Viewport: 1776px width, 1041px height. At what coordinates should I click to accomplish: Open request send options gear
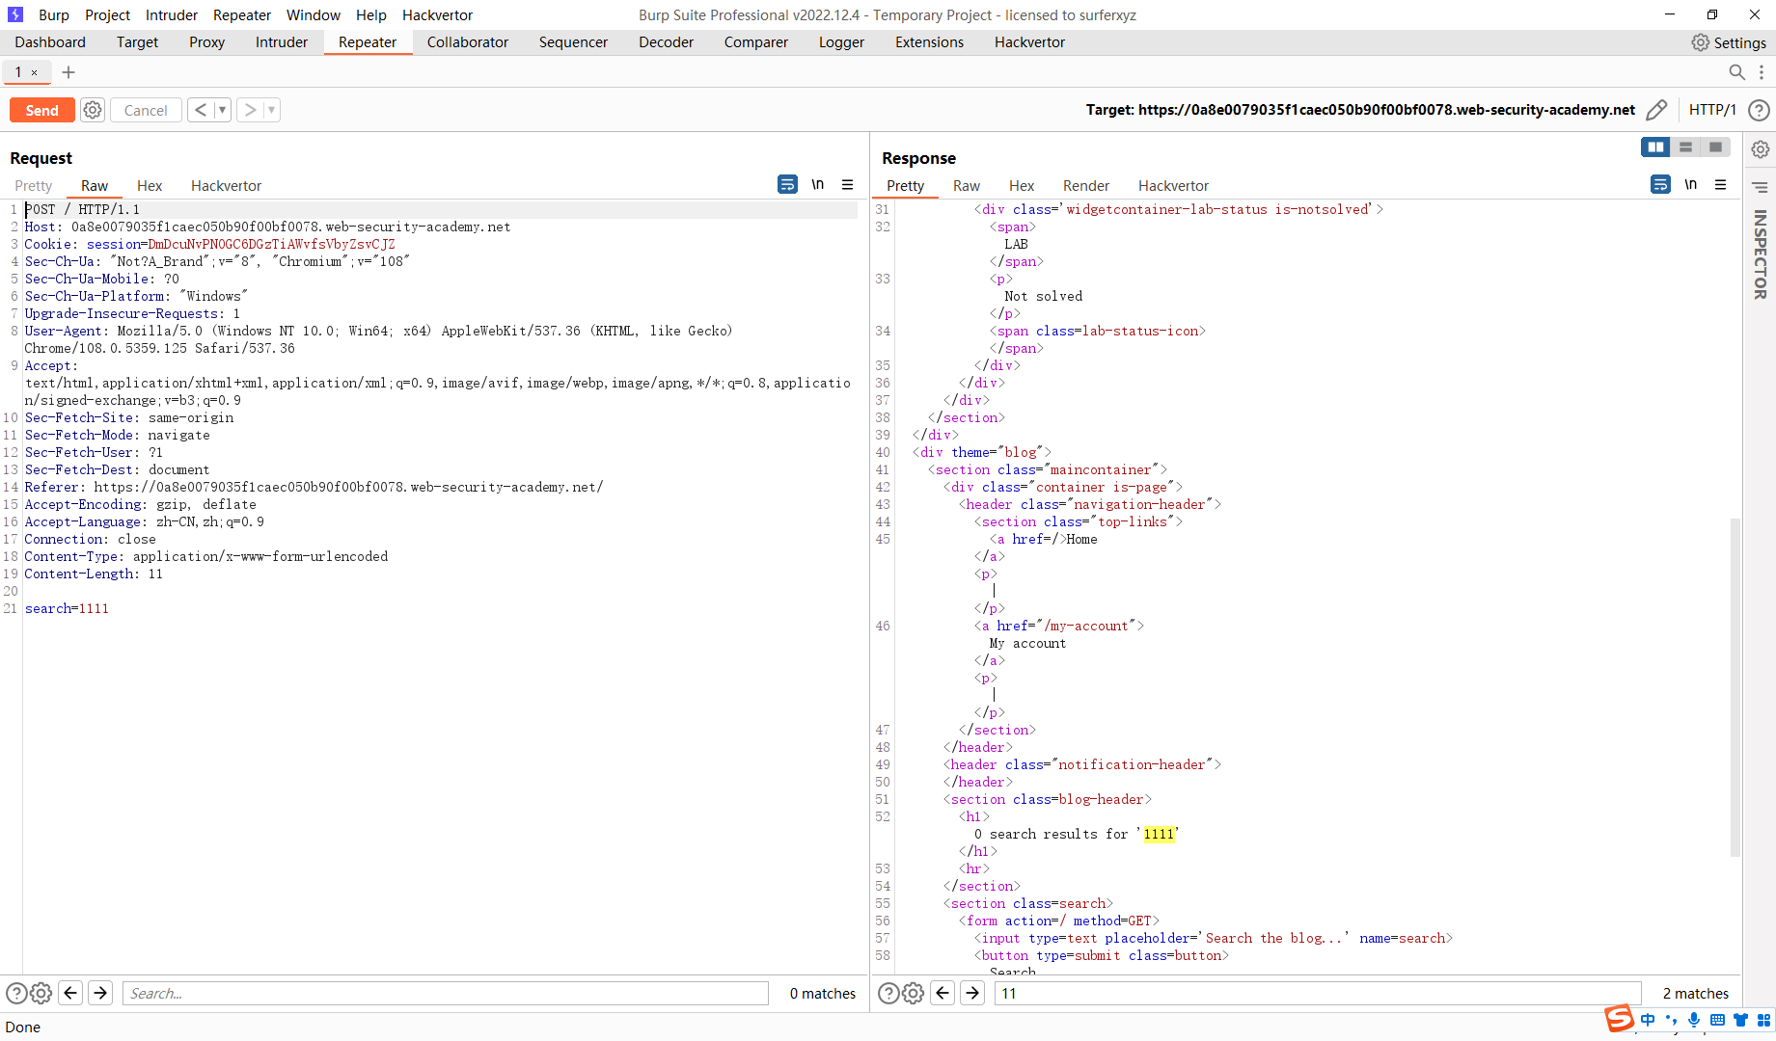tap(93, 110)
